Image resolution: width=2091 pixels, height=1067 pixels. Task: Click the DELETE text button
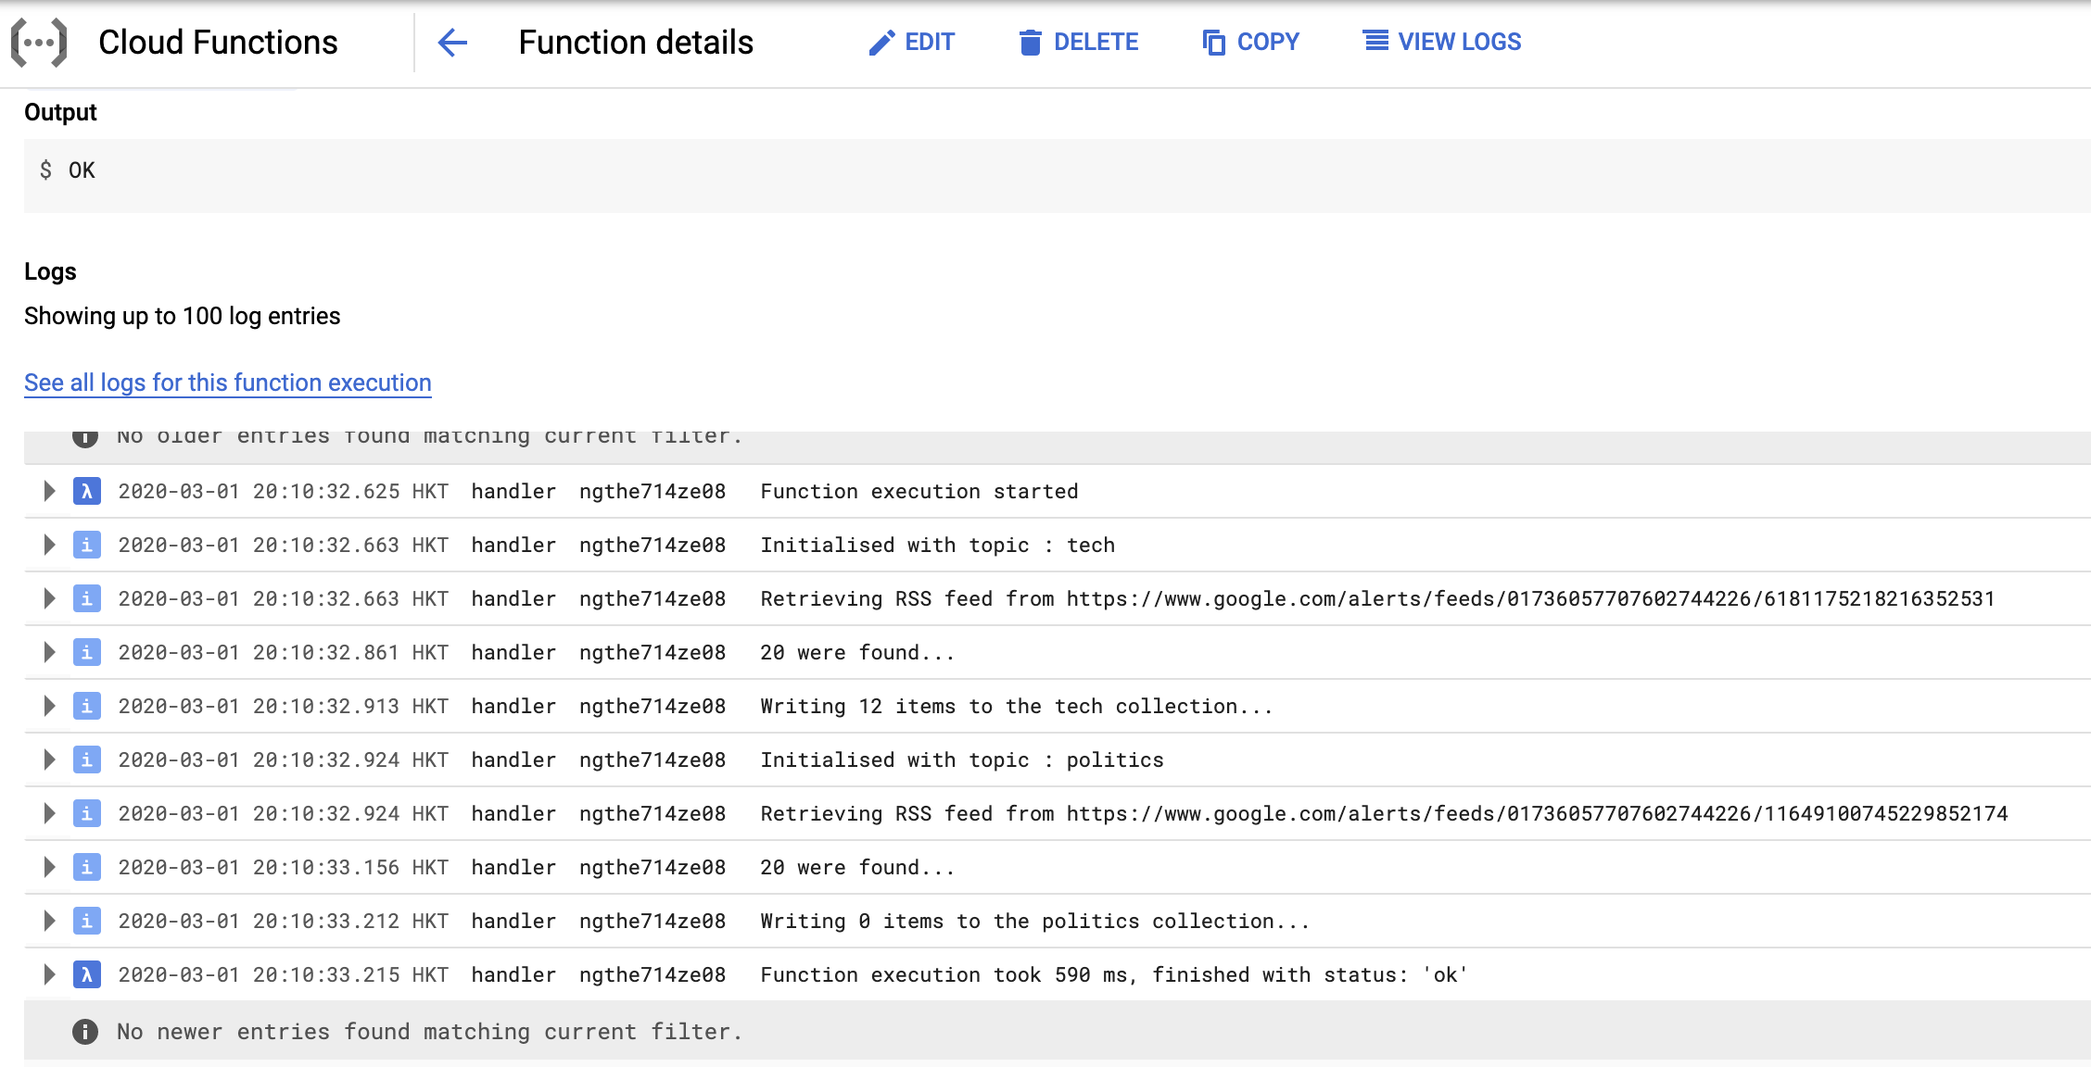(1096, 43)
